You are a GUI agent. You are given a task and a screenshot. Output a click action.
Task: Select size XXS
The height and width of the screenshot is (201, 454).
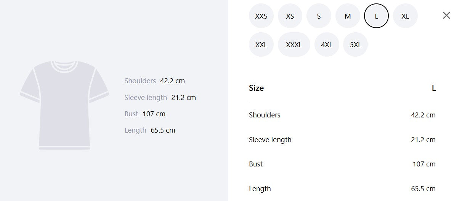tap(261, 16)
